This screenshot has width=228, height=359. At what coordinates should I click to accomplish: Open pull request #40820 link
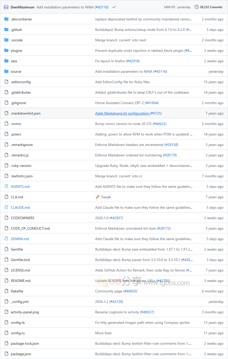130,291
